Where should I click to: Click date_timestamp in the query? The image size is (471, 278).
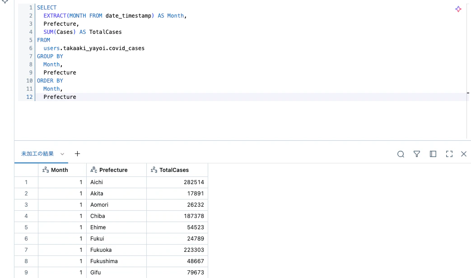(128, 16)
